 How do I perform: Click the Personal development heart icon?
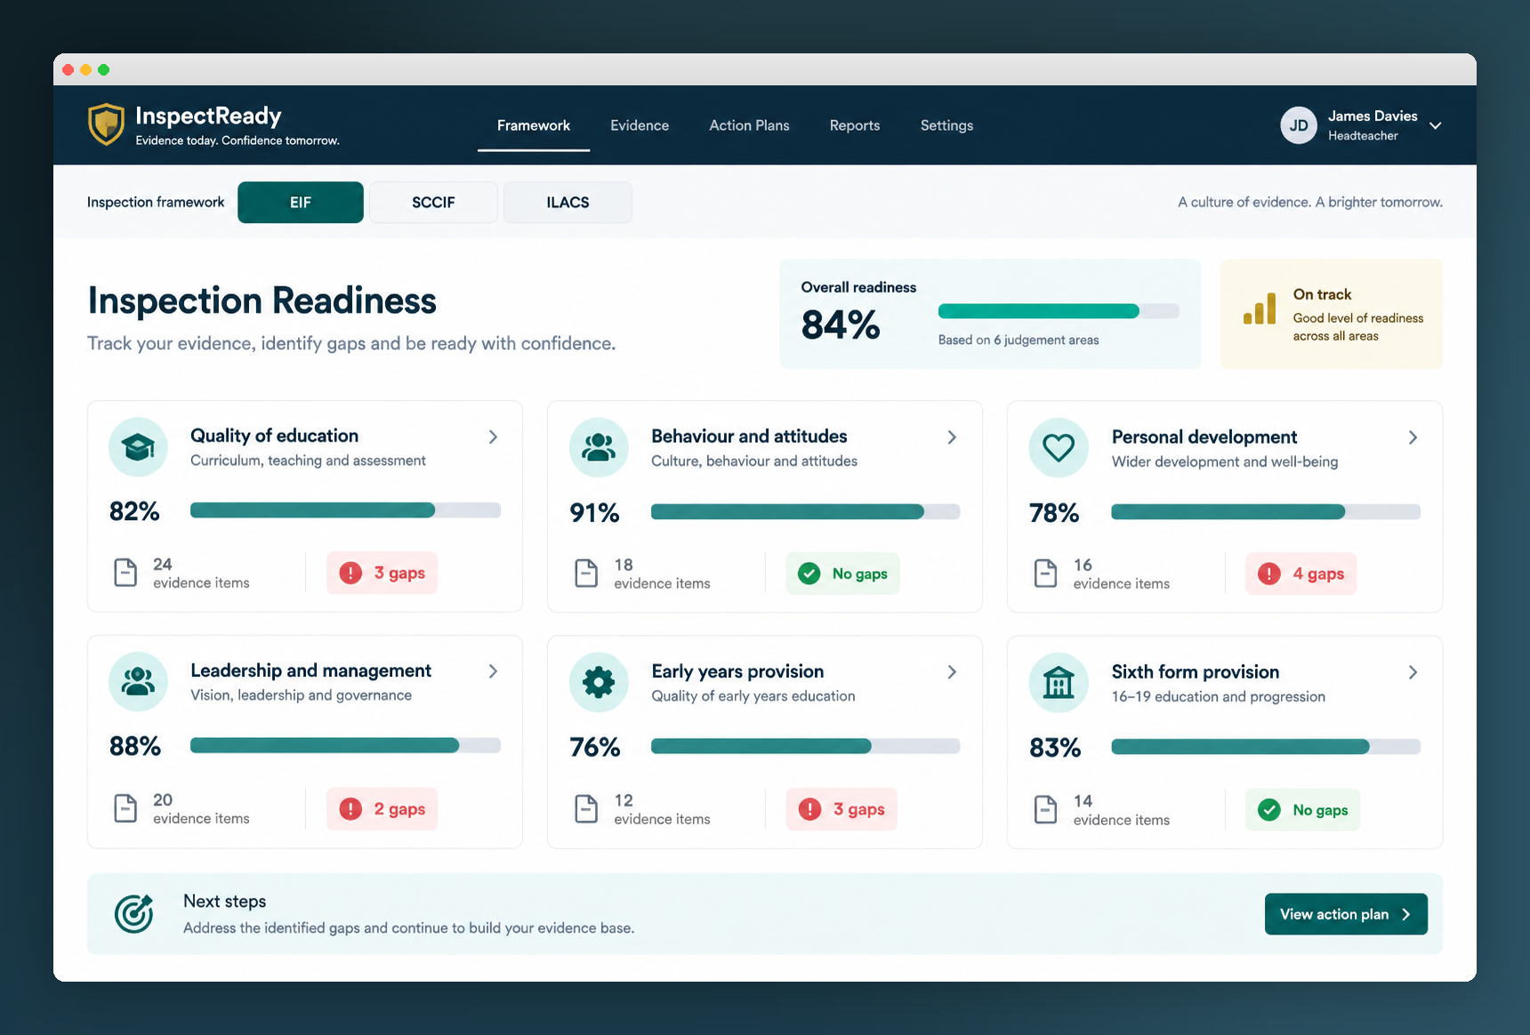(x=1059, y=448)
